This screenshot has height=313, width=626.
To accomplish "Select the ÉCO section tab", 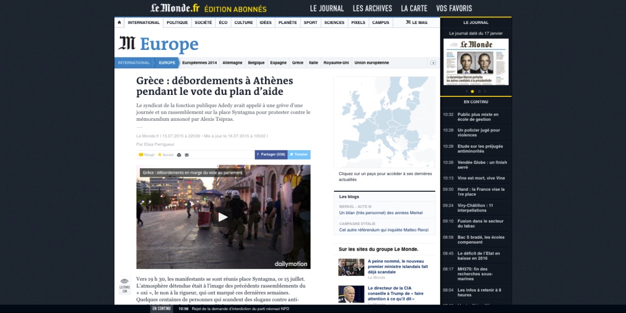I will 223,22.
